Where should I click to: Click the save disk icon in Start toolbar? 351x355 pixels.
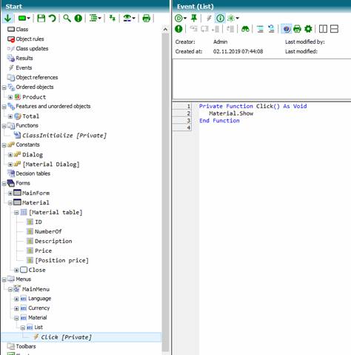coord(41,18)
